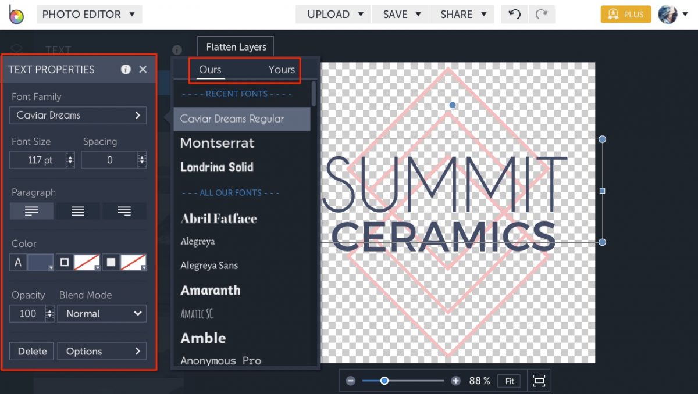Screen dimensions: 698x394
Task: Choose the Alegreya Sans font
Action: click(x=209, y=266)
